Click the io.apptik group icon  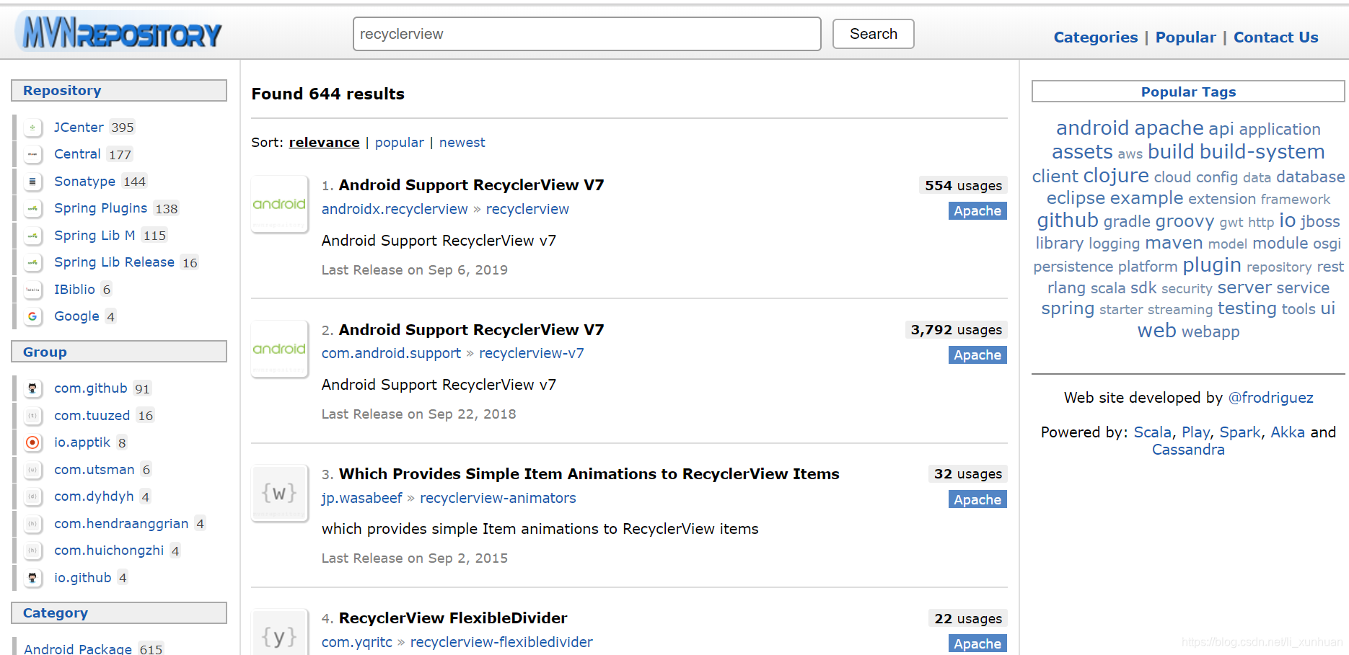click(32, 442)
